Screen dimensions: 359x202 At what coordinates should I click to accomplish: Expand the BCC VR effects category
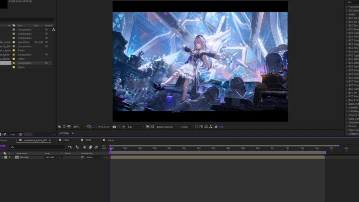tap(347, 93)
